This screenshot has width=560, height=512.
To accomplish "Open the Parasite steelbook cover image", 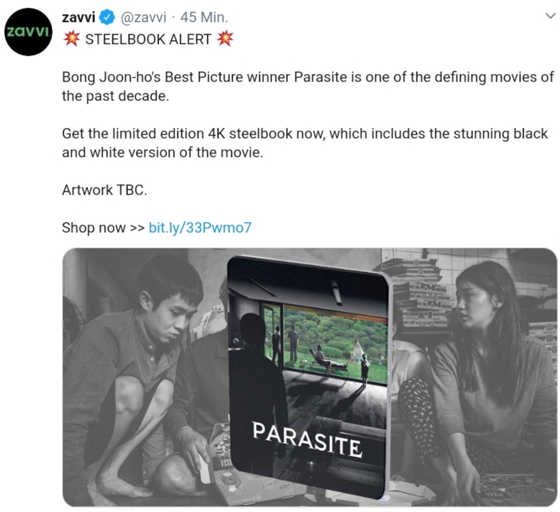I will (310, 377).
